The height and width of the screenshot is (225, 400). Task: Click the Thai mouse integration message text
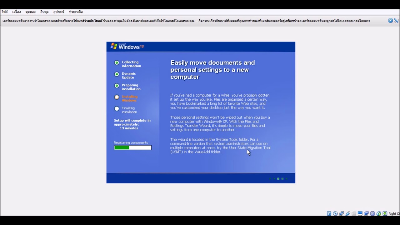point(186,21)
